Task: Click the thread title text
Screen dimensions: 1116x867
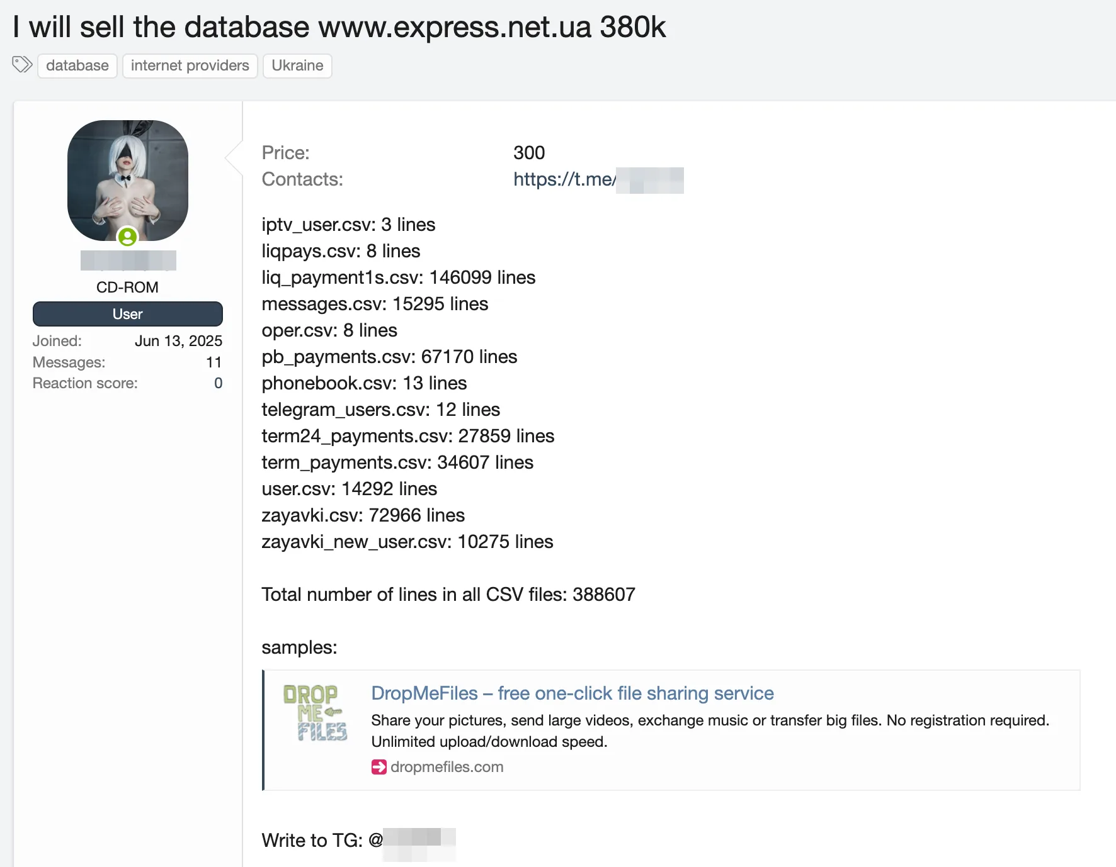Action: (339, 27)
